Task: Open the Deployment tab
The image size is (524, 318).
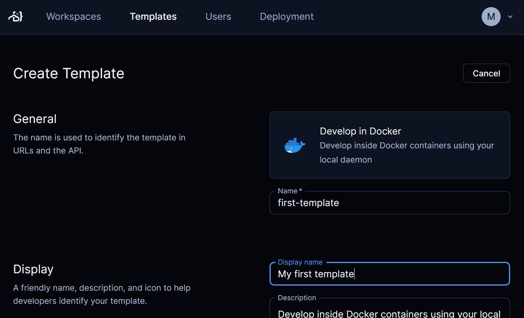Action: [287, 17]
